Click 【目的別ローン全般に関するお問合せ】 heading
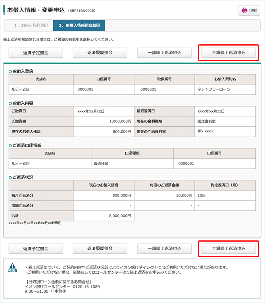The height and width of the screenshot is (303, 265). 59,282
